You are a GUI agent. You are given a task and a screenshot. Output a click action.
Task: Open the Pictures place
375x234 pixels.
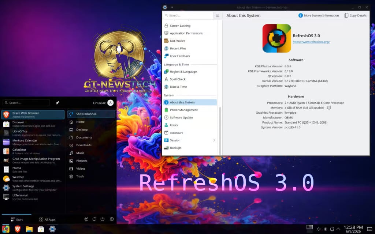point(91,161)
